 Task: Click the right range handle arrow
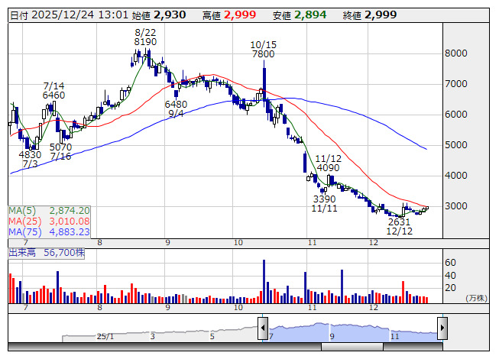(x=442, y=327)
